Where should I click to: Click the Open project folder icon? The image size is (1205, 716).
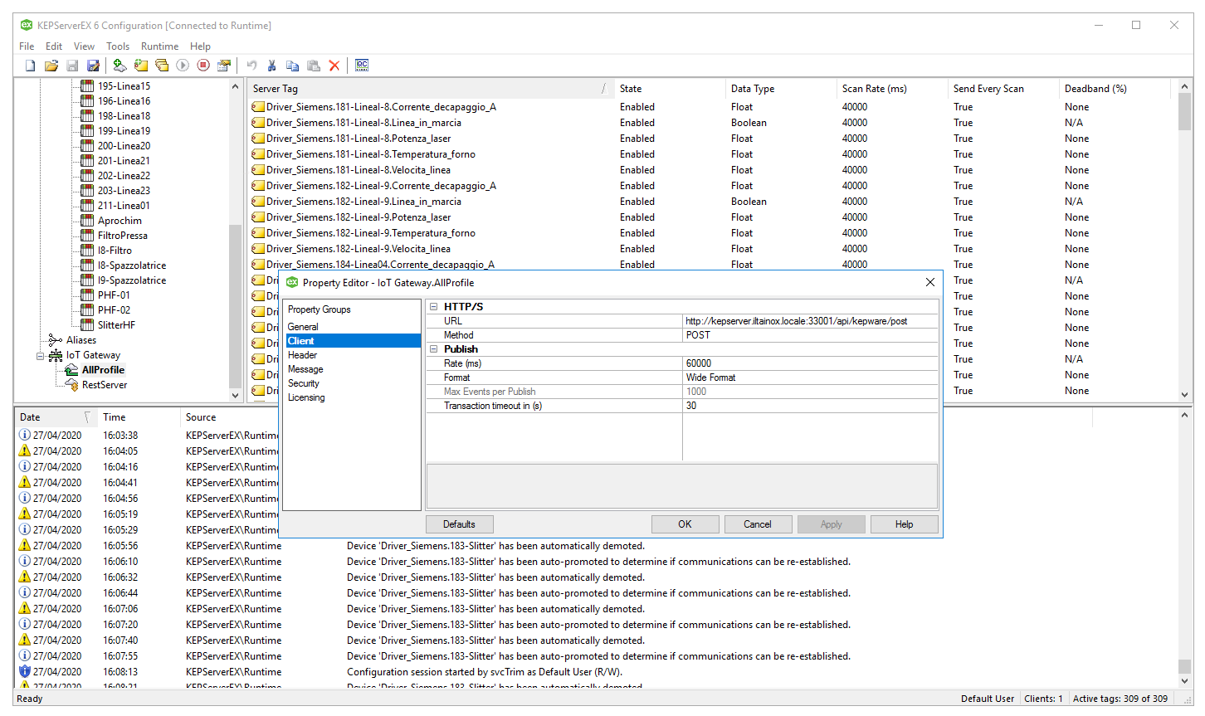(51, 66)
